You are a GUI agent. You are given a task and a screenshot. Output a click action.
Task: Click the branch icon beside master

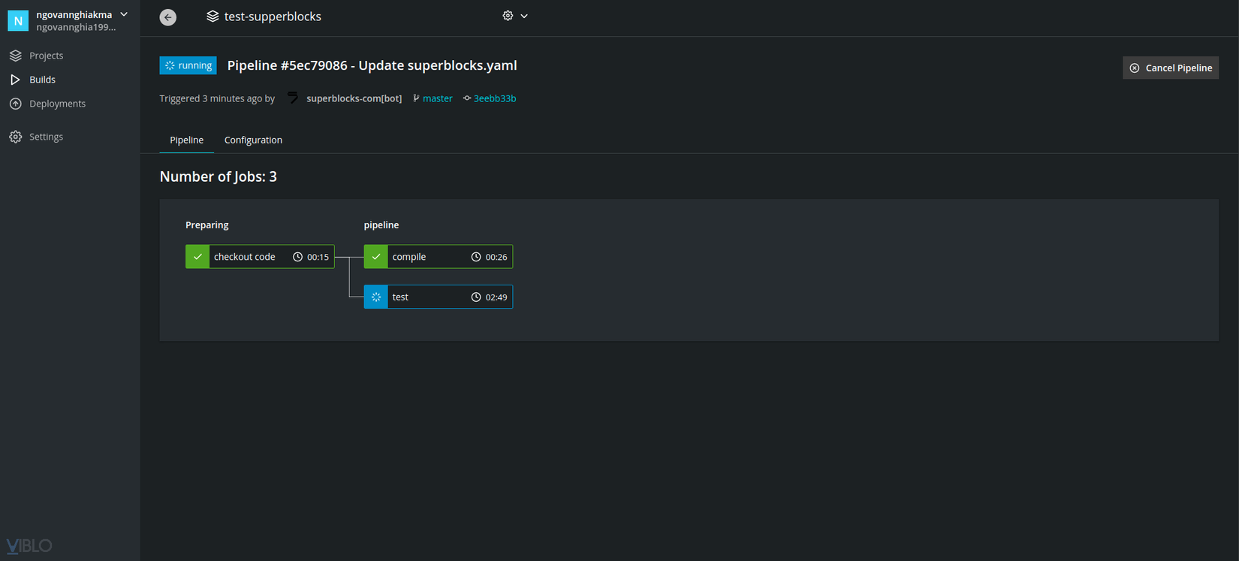pyautogui.click(x=416, y=98)
